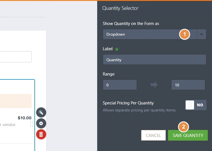The width and height of the screenshot is (212, 151).
Task: Click the orange step 1 badge
Action: tap(184, 34)
